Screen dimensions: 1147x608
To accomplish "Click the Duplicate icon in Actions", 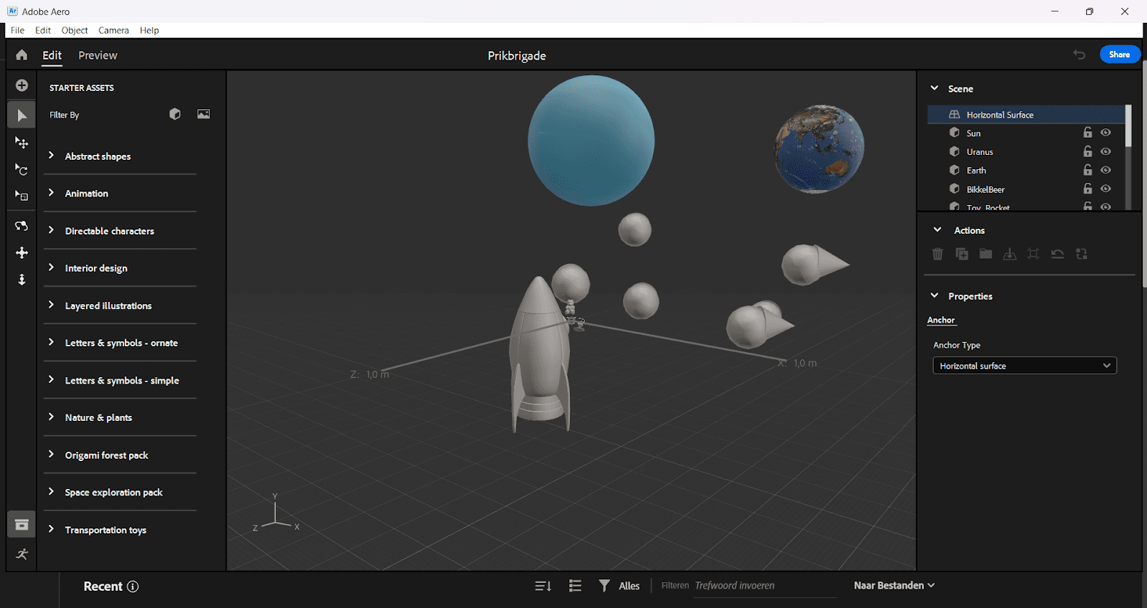I will (962, 254).
